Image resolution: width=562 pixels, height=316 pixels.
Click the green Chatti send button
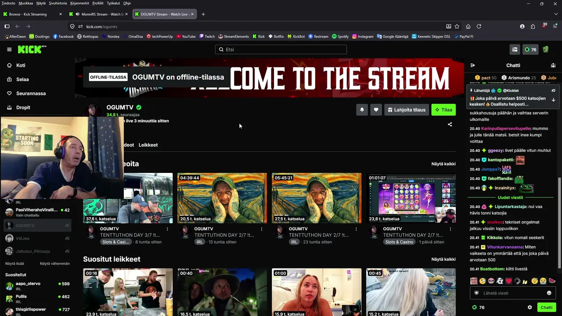click(547, 307)
